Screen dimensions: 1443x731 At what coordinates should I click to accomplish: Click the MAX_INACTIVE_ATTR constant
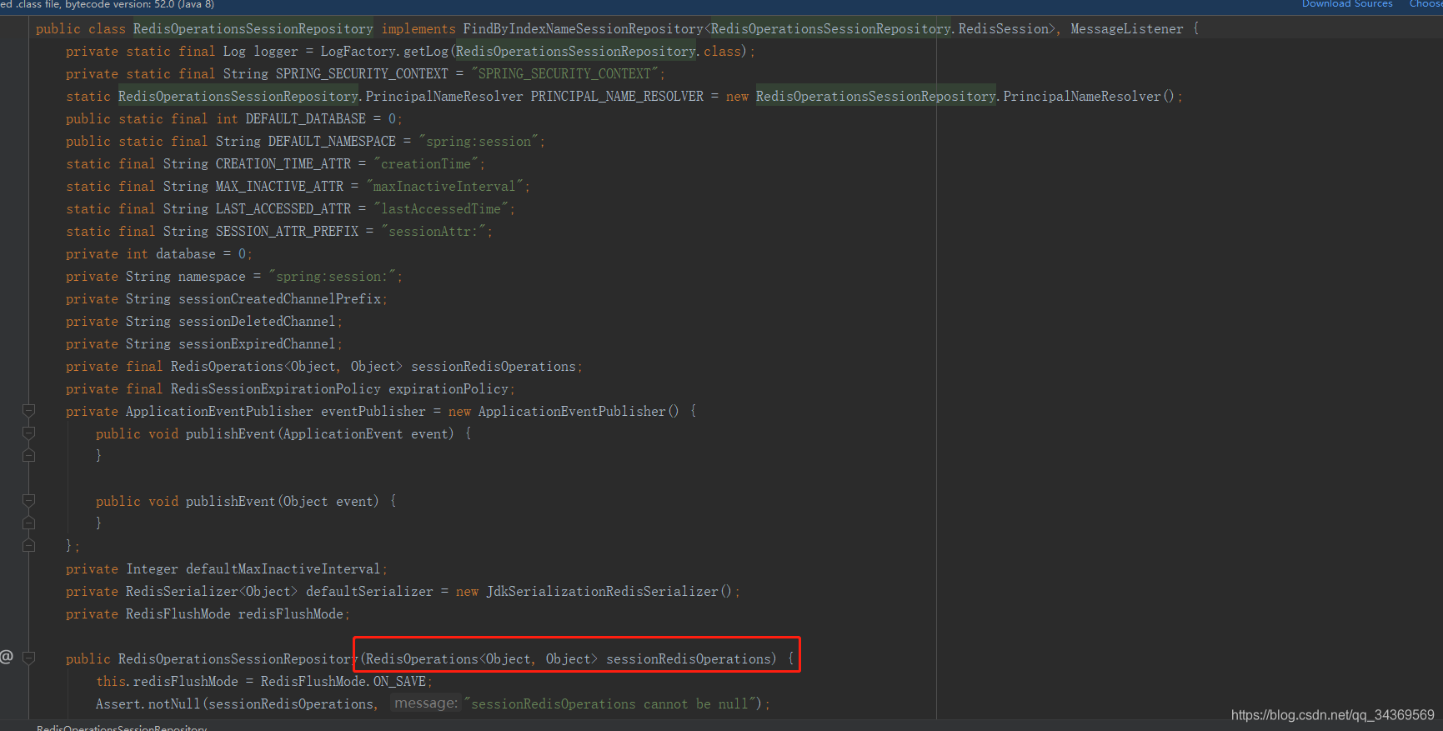click(279, 187)
